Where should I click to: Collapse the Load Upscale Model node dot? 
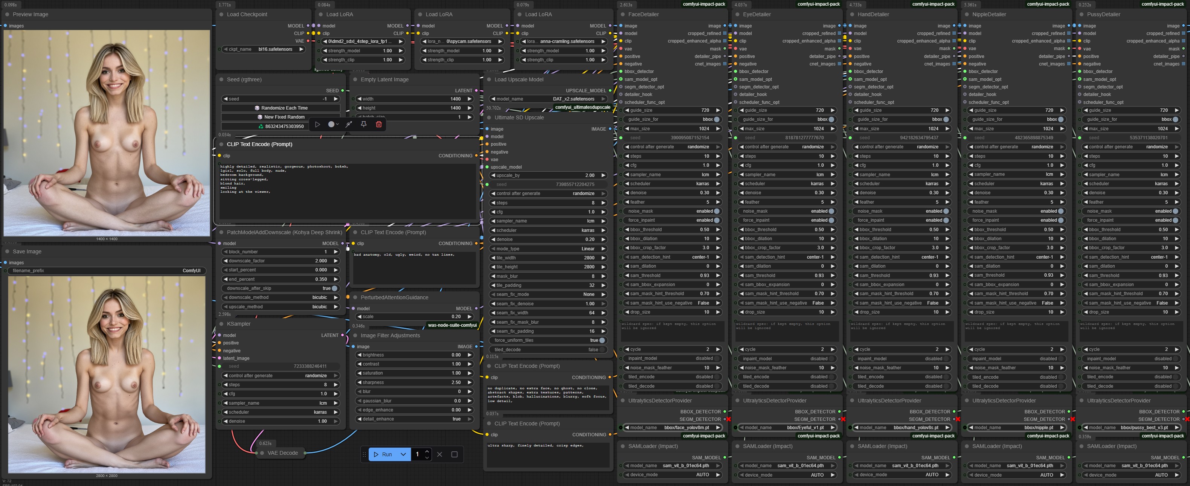click(x=489, y=79)
